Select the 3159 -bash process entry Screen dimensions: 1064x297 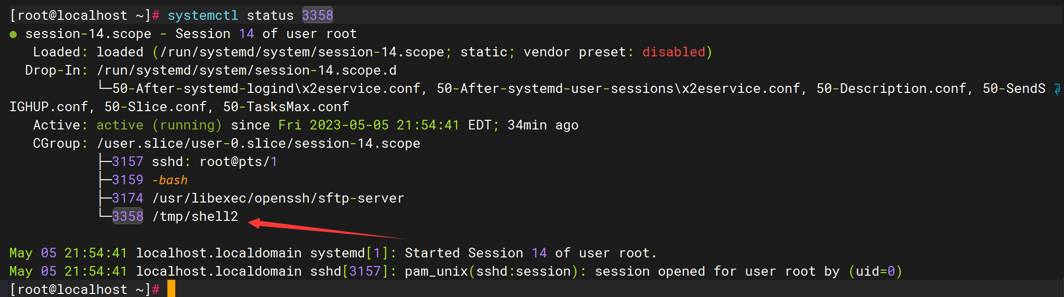coord(150,180)
